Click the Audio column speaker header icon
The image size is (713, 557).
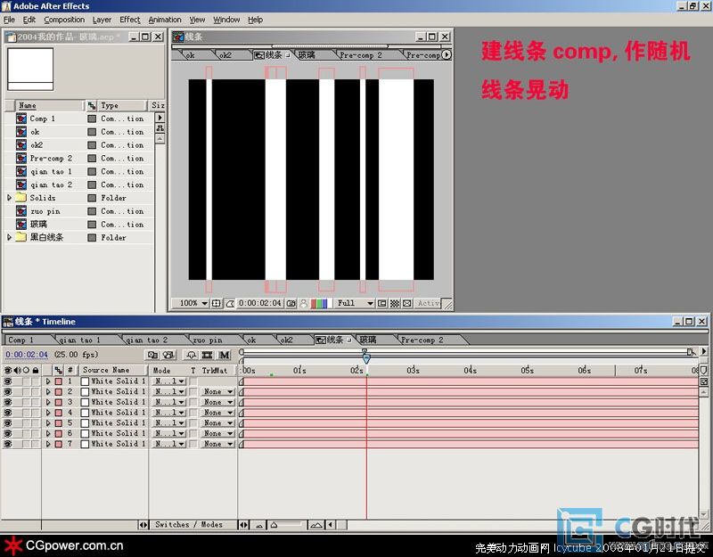point(17,370)
